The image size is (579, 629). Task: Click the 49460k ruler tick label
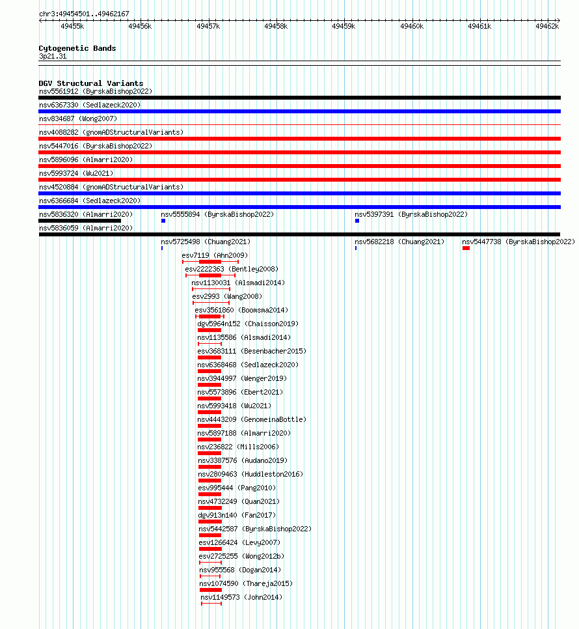coord(412,26)
